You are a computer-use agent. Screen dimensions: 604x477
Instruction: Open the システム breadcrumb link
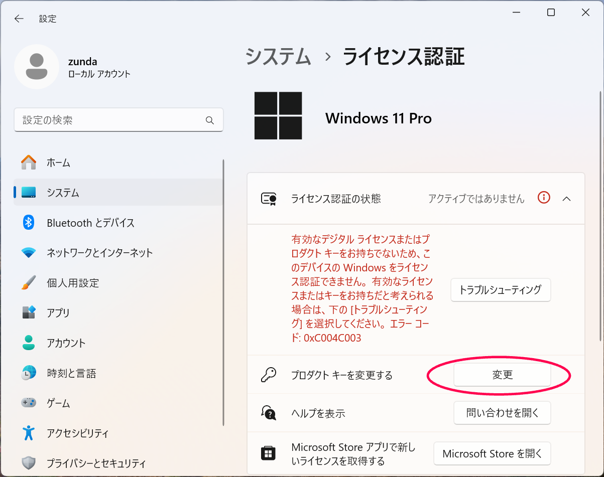coord(278,57)
